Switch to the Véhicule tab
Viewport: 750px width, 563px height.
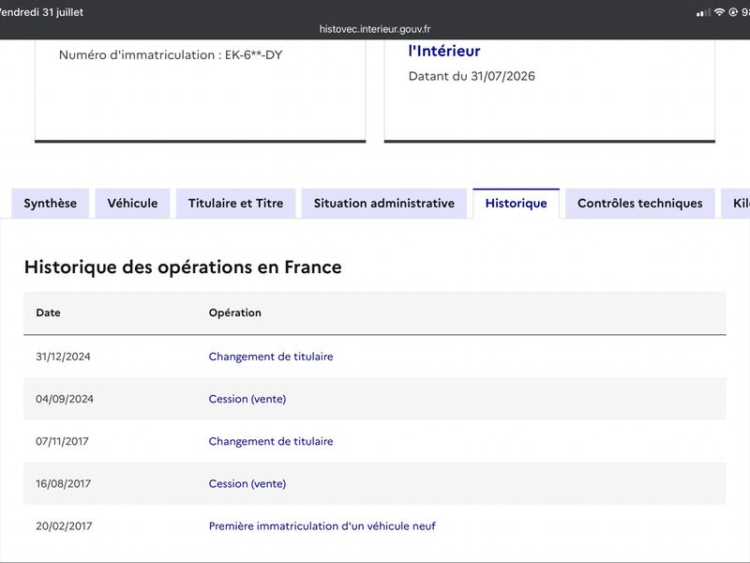pos(132,204)
